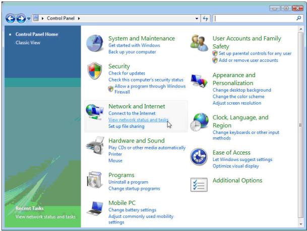Viewport: 307px width, 231px height.
Task: Click Adjust screen resolution
Action: pyautogui.click(x=237, y=103)
